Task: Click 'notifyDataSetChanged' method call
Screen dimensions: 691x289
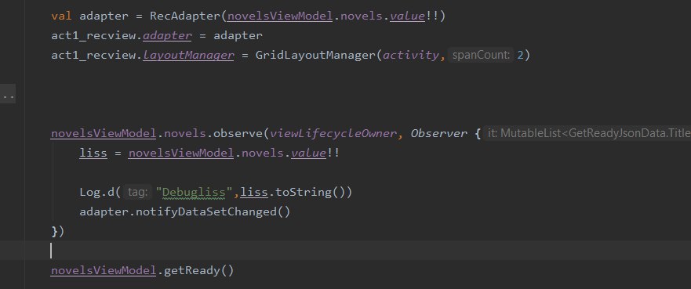Action: (x=206, y=212)
